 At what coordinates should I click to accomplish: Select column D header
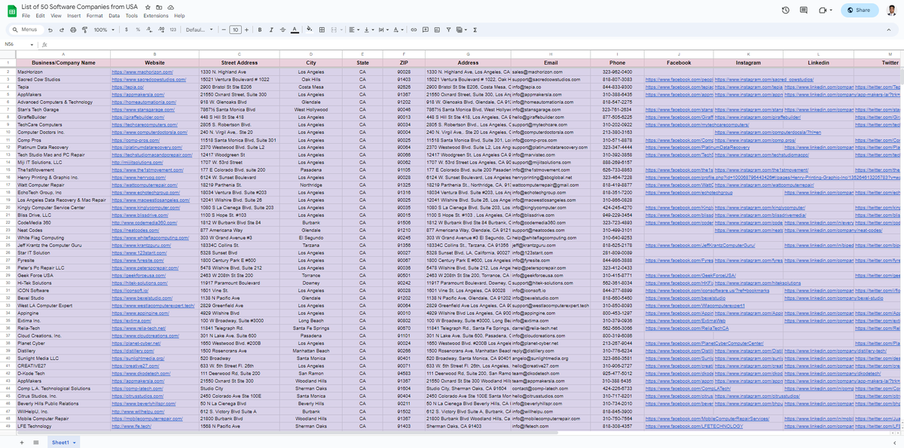(x=311, y=53)
